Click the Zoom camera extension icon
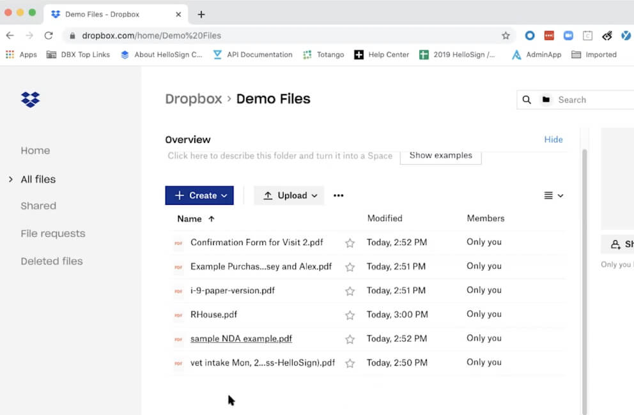The height and width of the screenshot is (415, 634). point(568,36)
